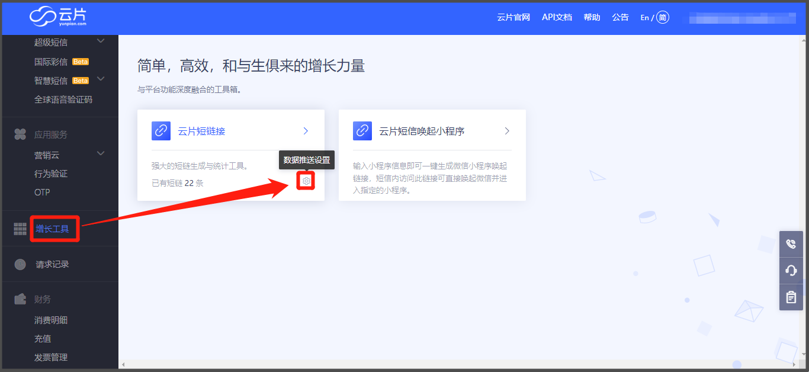Image resolution: width=809 pixels, height=372 pixels.
Task: Open 云片短信唤起小程序 arrow chevron
Action: [507, 131]
